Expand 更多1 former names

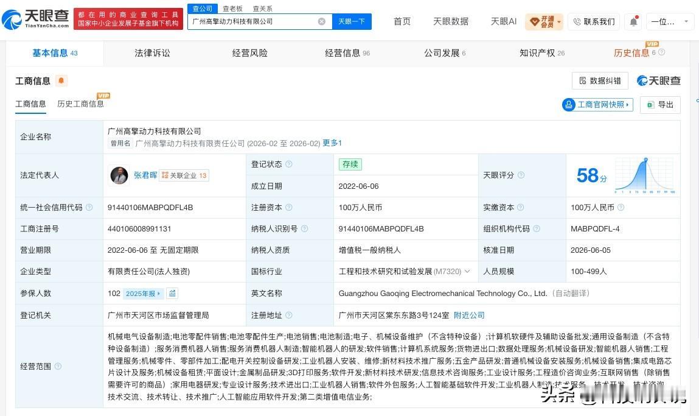(x=332, y=143)
